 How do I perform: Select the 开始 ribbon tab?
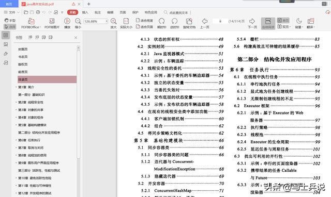[72, 12]
